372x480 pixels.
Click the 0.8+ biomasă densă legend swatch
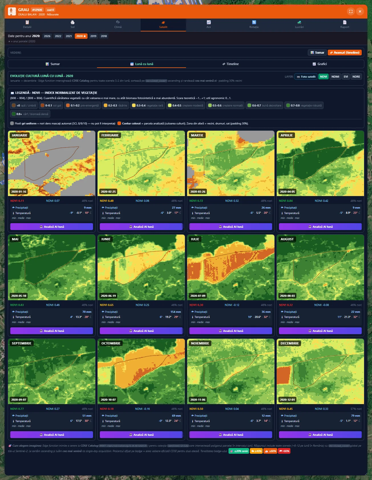[x=13, y=114]
